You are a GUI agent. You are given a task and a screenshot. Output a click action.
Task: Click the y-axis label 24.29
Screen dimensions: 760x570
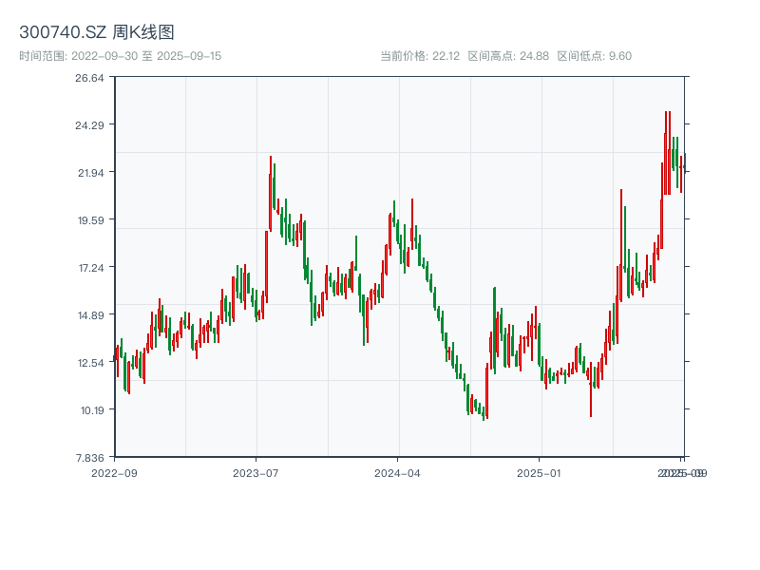click(89, 125)
